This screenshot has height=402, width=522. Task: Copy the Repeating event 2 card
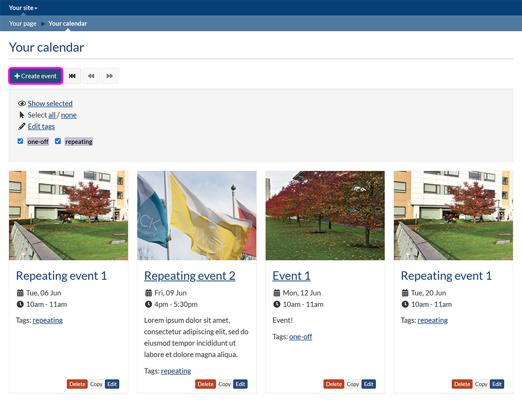click(x=225, y=384)
